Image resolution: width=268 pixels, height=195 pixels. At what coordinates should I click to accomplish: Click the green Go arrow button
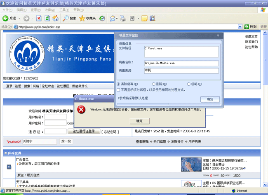(x=247, y=27)
